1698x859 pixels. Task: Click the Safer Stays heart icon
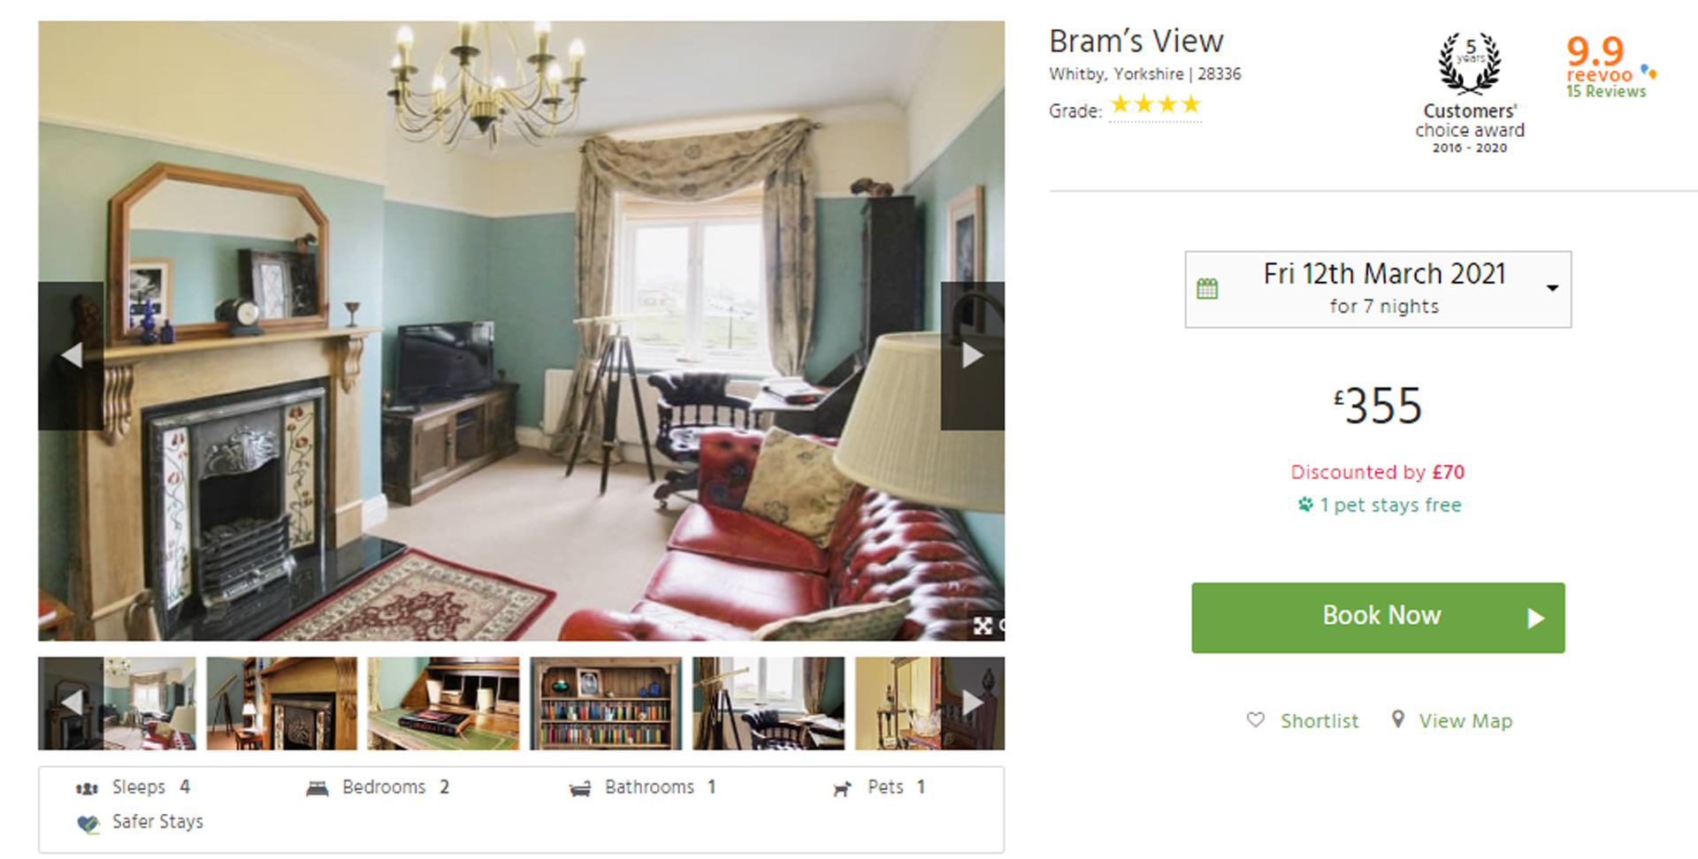point(88,824)
